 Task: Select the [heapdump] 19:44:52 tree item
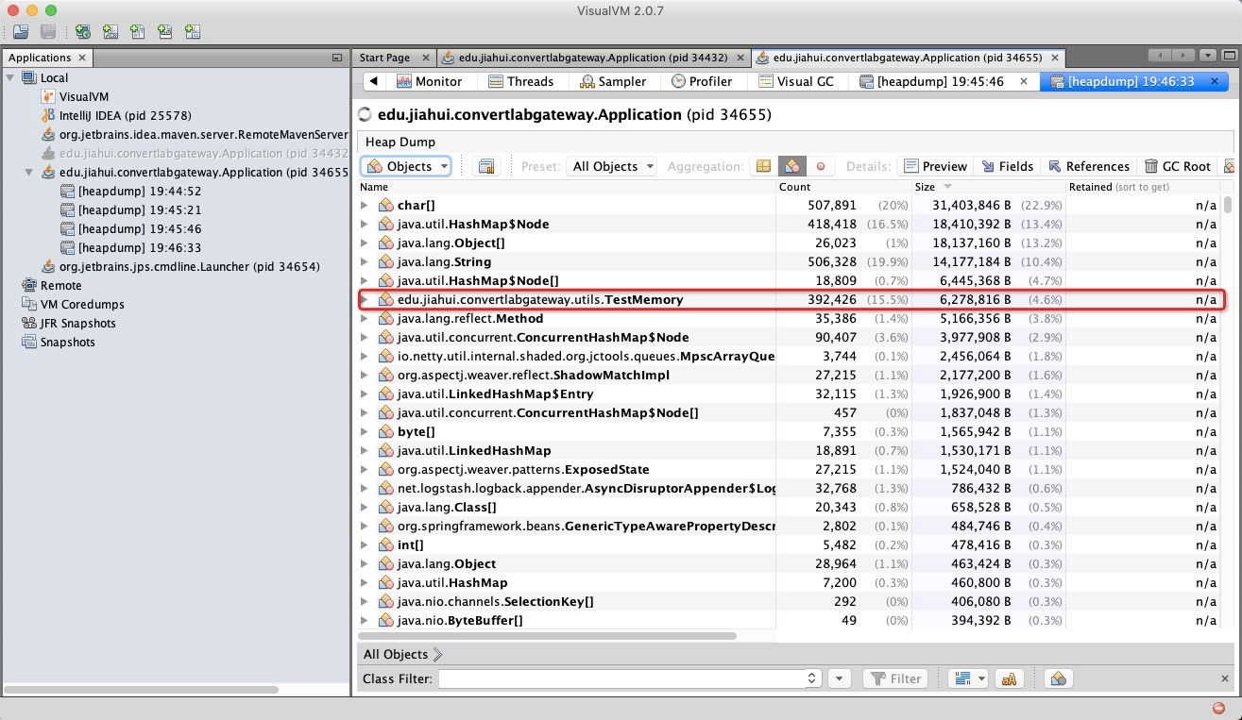tap(130, 191)
